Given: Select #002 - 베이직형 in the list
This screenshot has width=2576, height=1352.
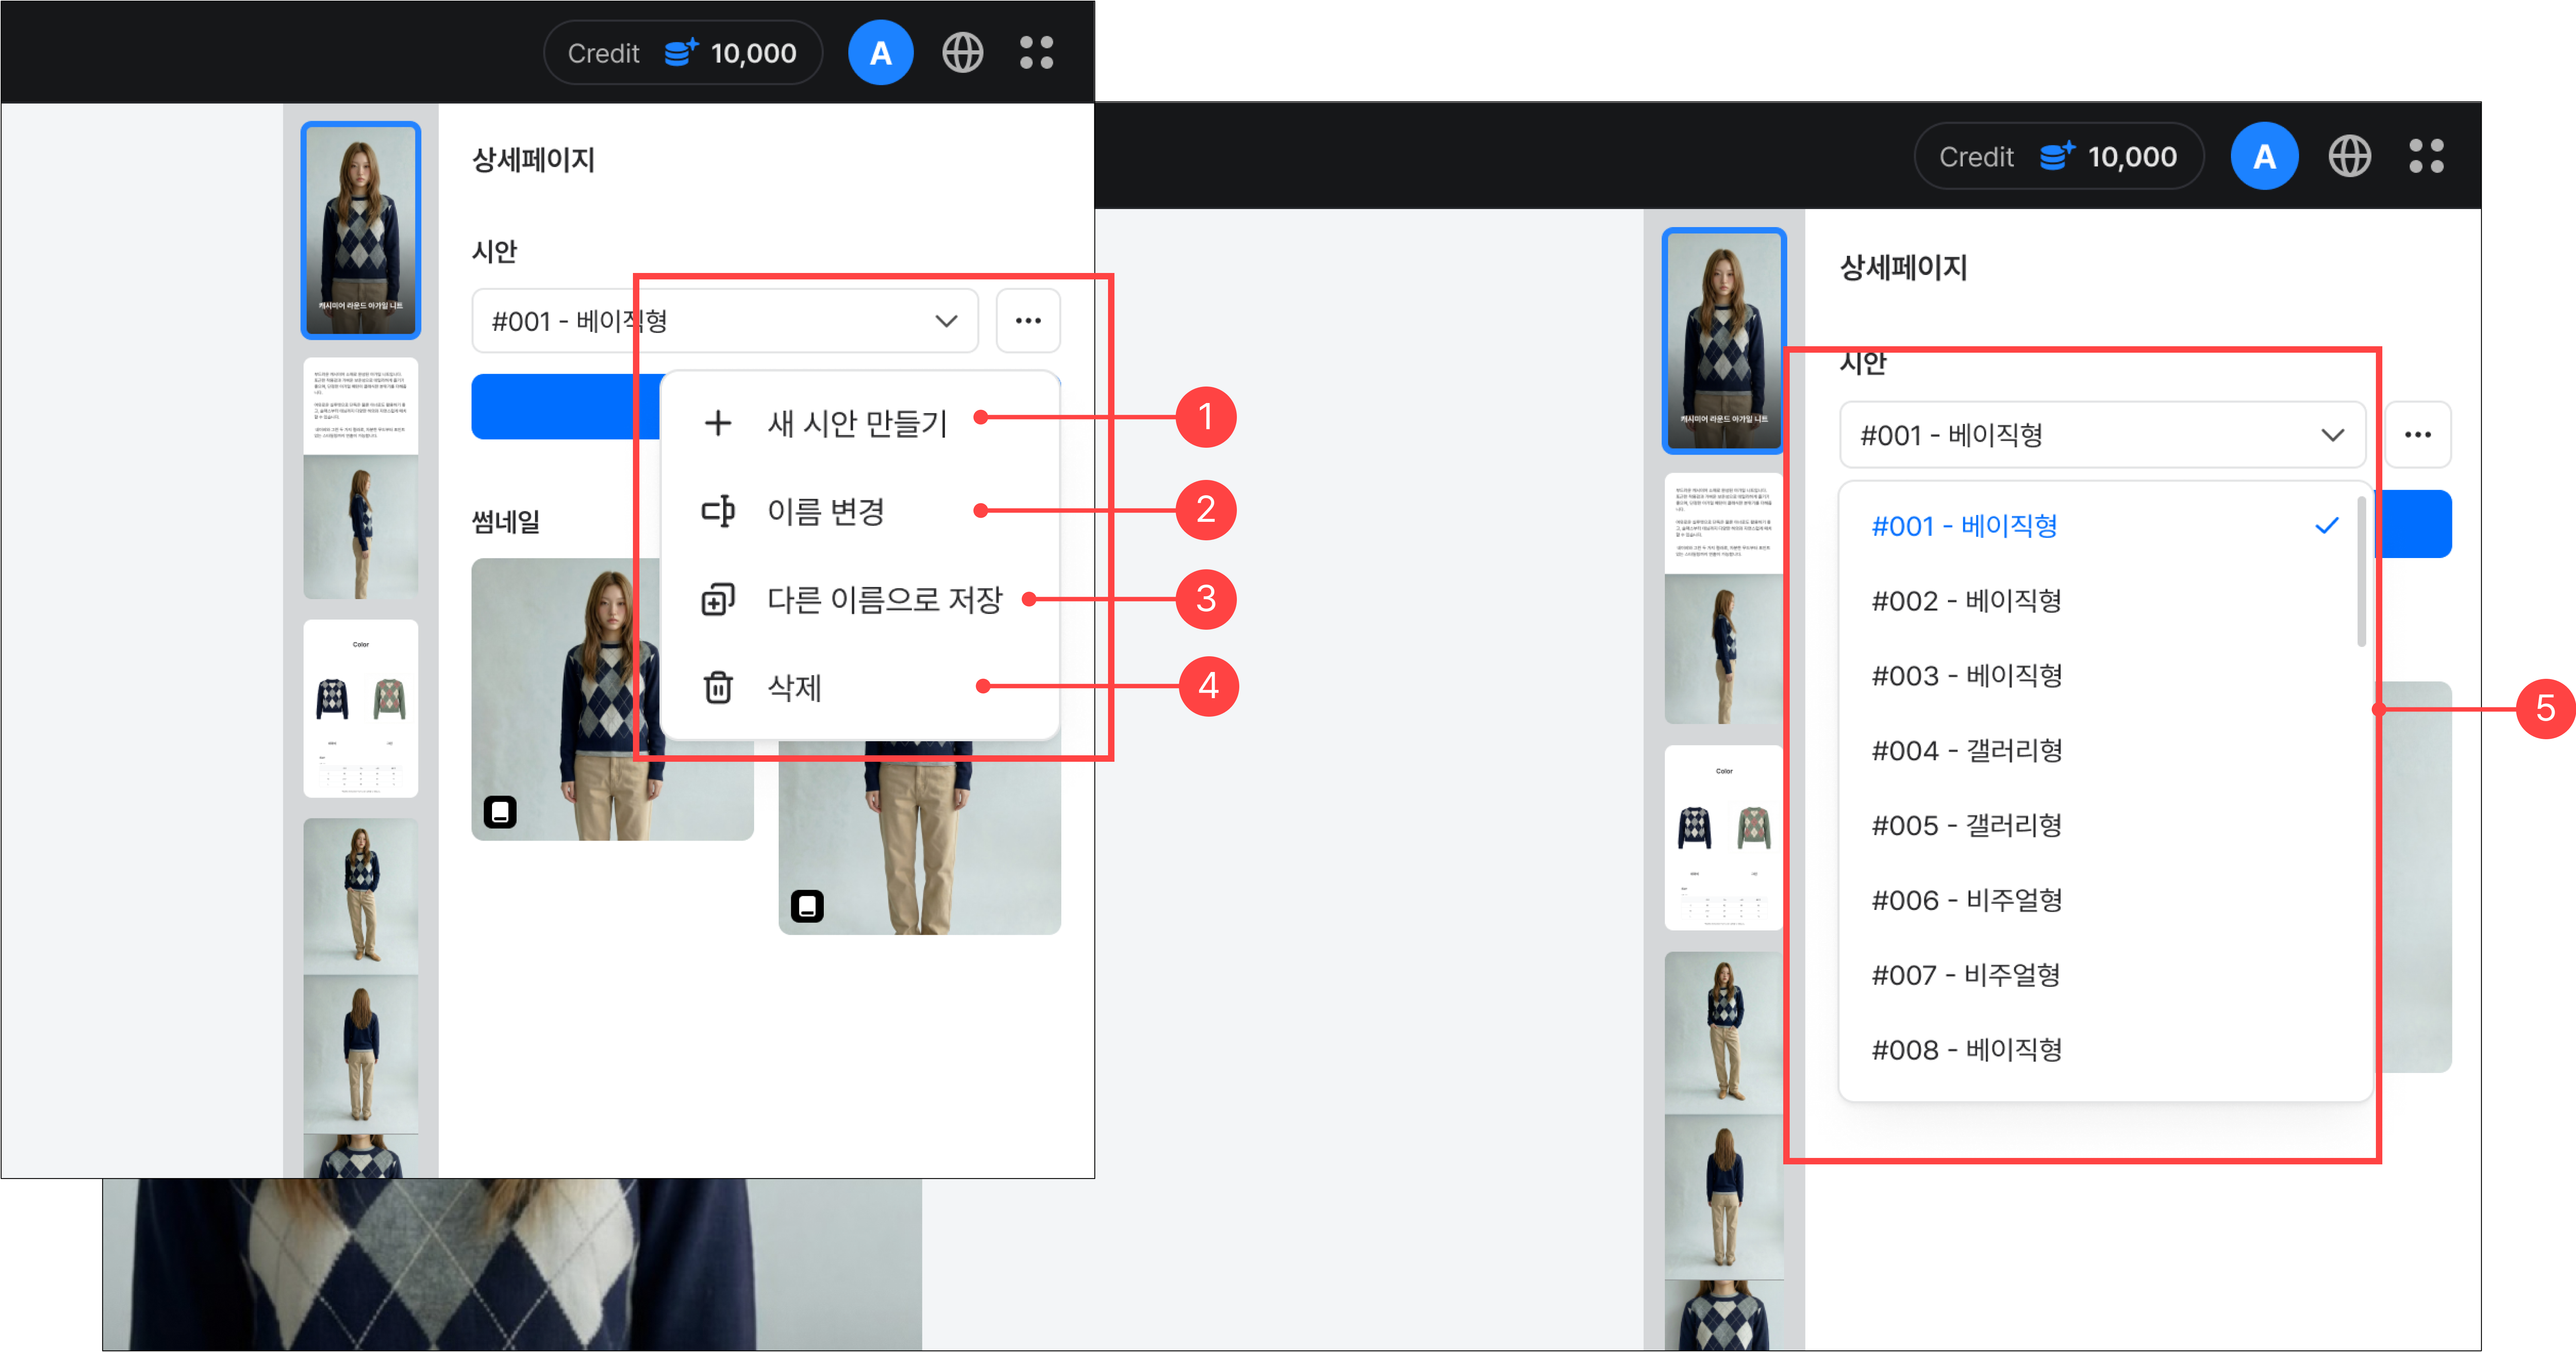Looking at the screenshot, I should tap(2100, 601).
